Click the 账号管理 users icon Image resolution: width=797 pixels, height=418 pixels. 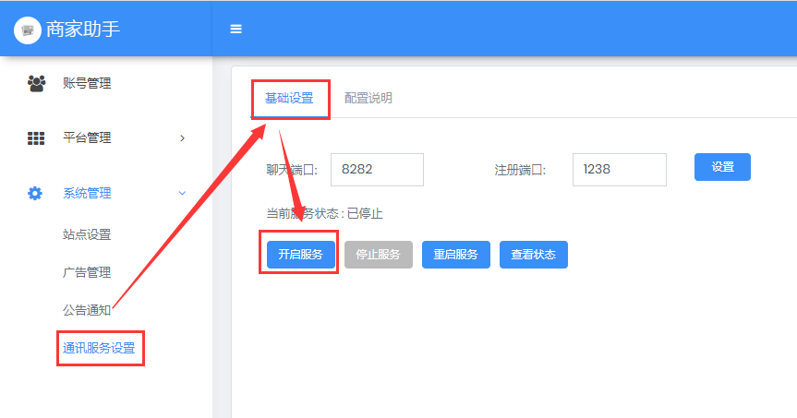pyautogui.click(x=36, y=83)
